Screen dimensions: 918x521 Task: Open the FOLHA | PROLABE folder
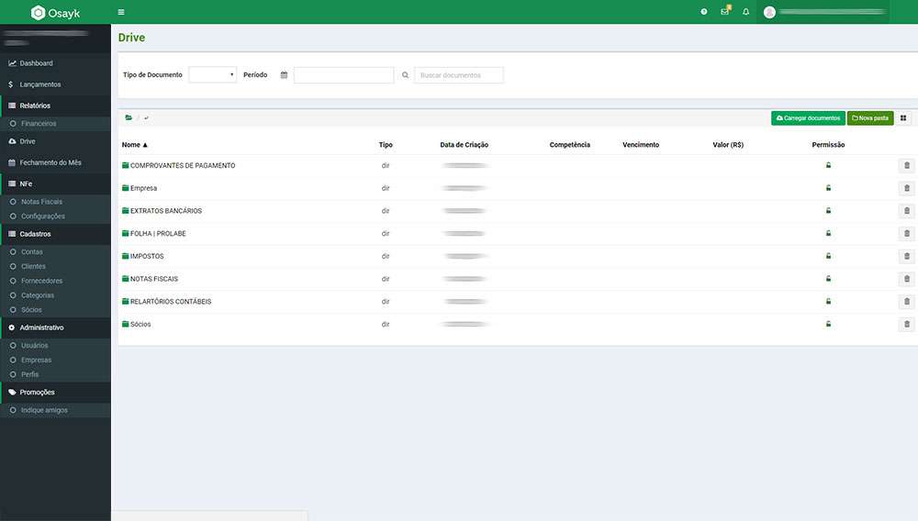(x=154, y=233)
